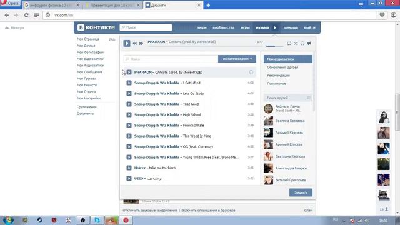Click the browser back arrow

click(x=7, y=15)
